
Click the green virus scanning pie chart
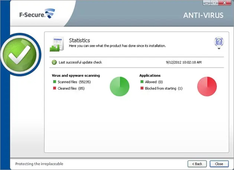[x=120, y=86]
